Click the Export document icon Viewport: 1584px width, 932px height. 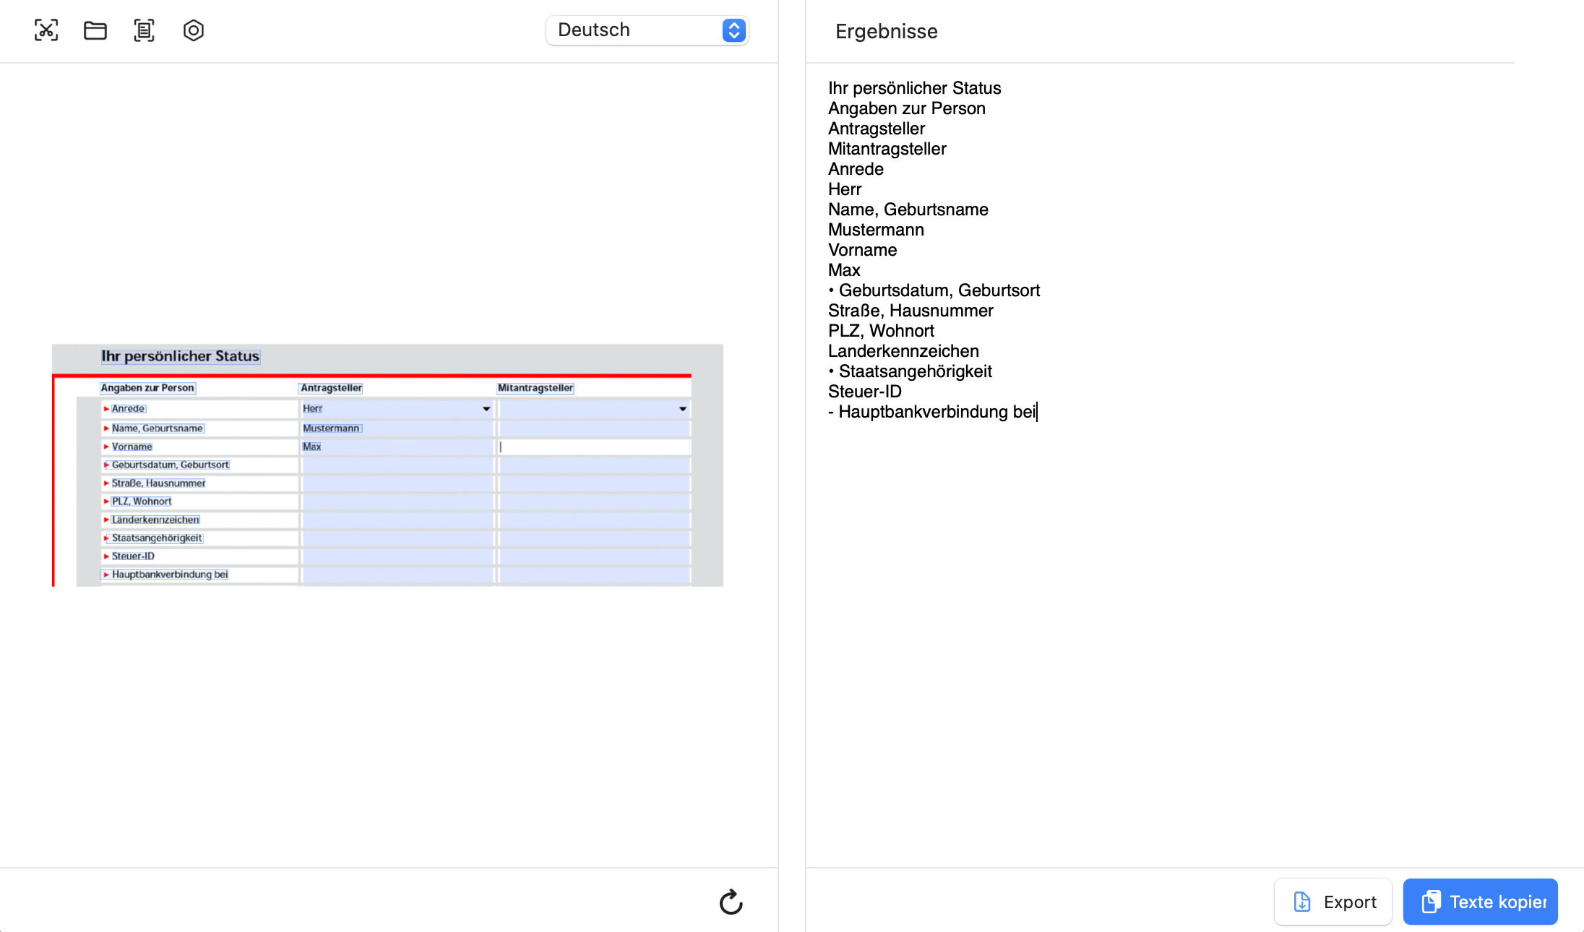1301,902
